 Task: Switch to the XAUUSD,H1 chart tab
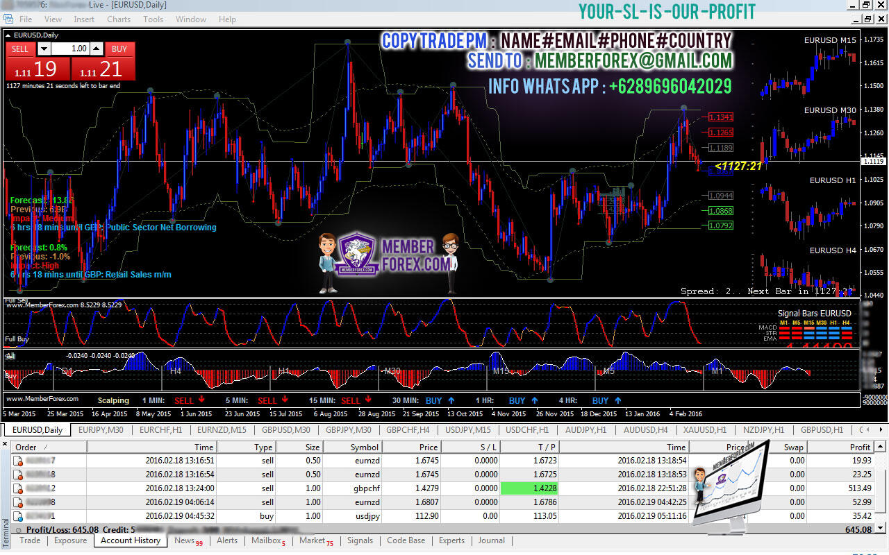(705, 430)
